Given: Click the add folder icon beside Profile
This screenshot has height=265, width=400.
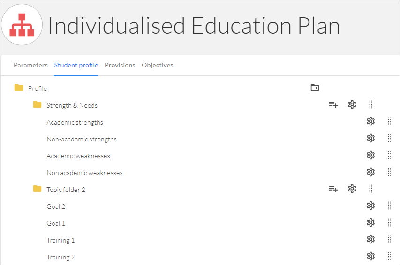Looking at the screenshot, I should click(315, 88).
